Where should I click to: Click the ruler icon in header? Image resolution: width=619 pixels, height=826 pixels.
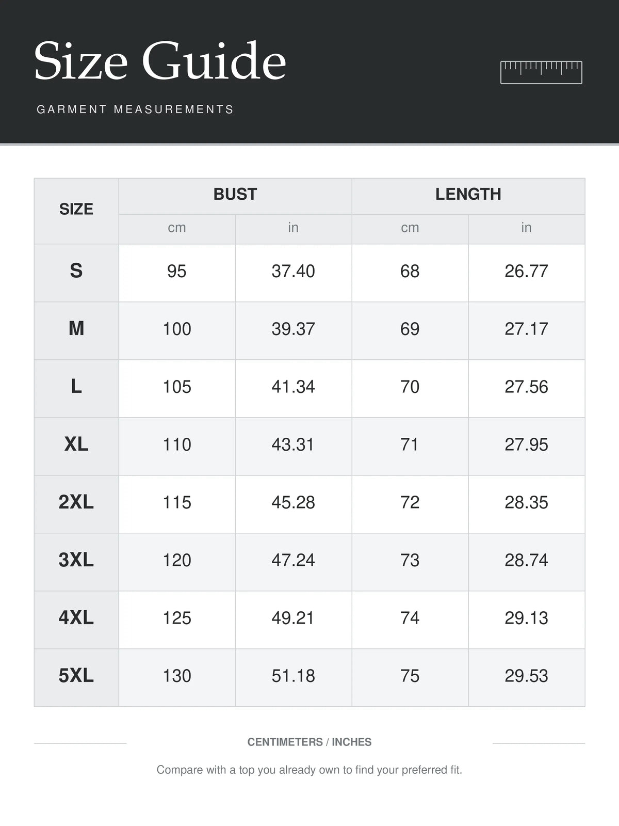tap(541, 72)
